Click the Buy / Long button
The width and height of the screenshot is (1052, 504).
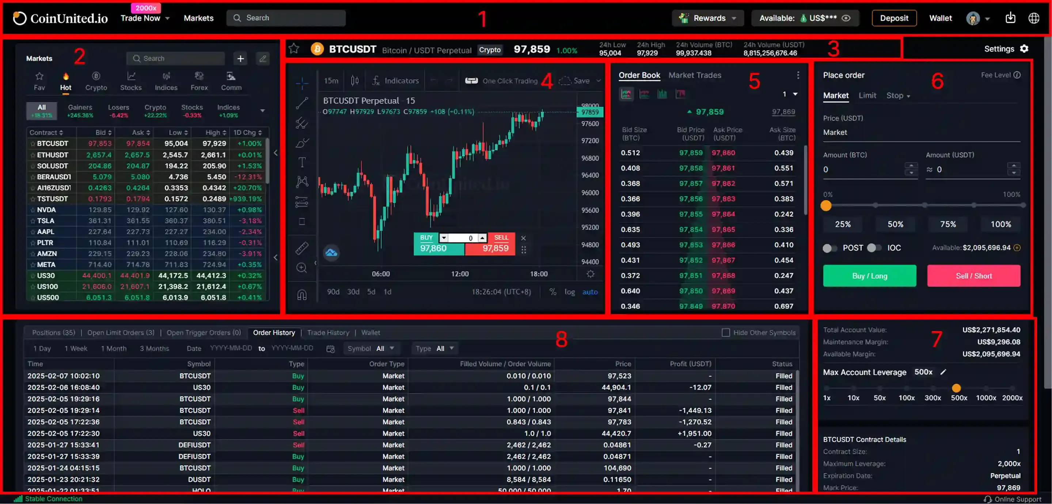[869, 276]
